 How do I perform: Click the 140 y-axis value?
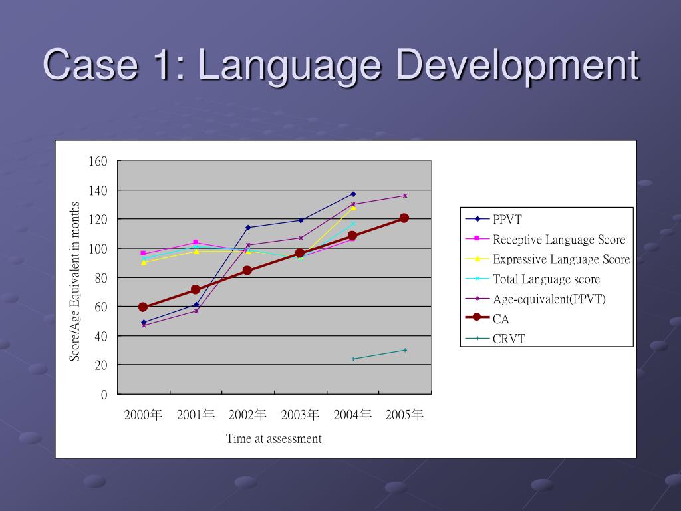(98, 190)
